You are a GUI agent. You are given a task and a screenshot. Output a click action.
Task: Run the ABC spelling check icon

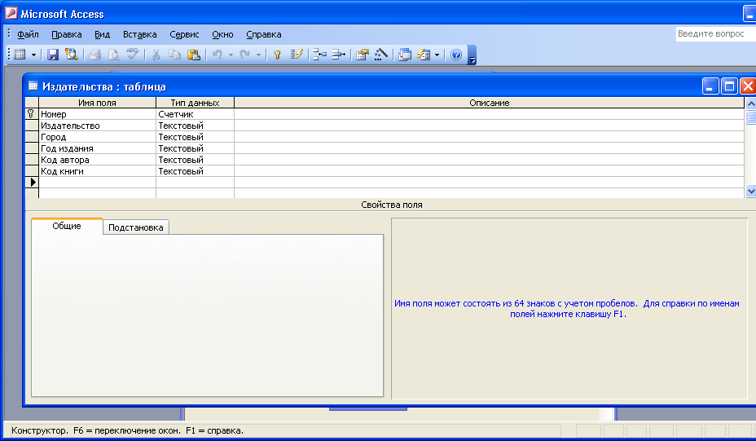(x=132, y=55)
